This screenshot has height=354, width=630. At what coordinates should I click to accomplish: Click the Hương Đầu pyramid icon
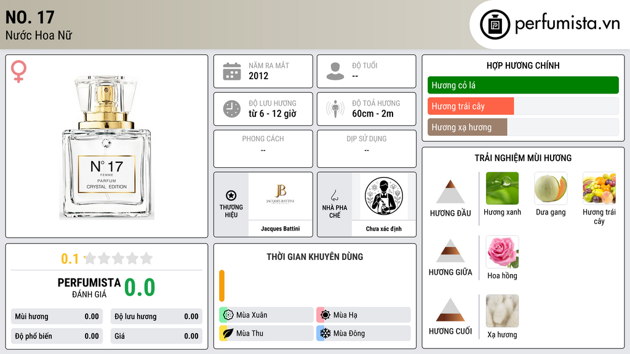coord(450,192)
